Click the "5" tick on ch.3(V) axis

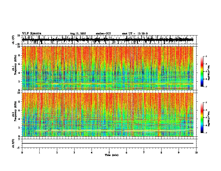(20, 139)
